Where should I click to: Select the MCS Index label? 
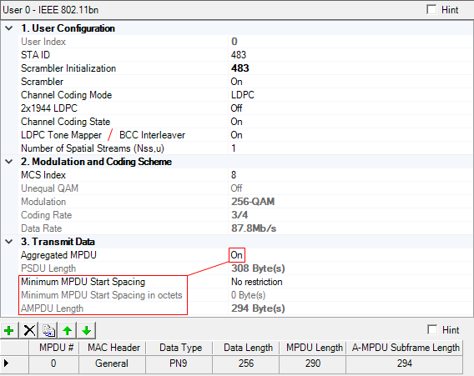[x=43, y=175]
